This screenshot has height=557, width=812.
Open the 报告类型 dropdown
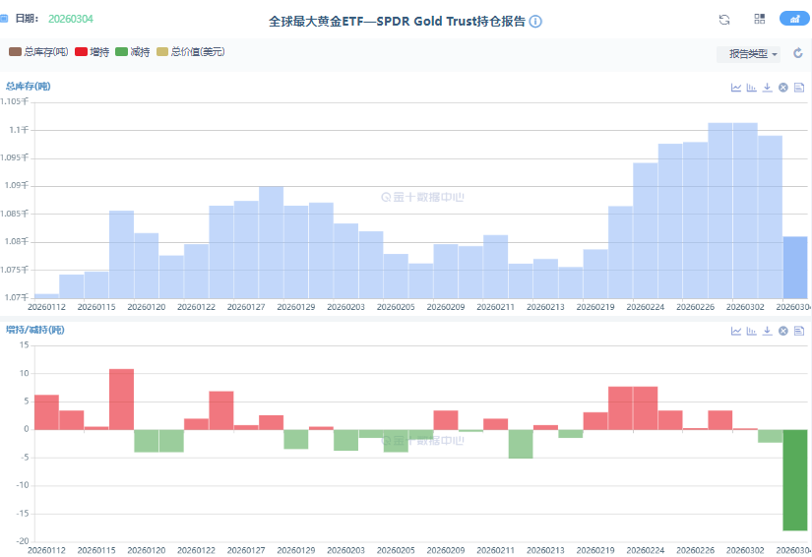(x=753, y=54)
